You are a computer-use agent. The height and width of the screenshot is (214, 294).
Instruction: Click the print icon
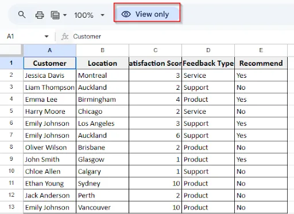pyautogui.click(x=40, y=15)
